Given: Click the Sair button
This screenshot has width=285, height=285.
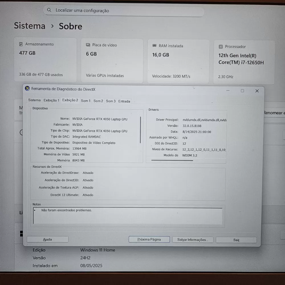Looking at the screenshot, I should [236, 240].
